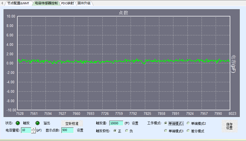The image size is (246, 141).
Task: Click 设置 next to the 触发值 field
Action: click(135, 123)
